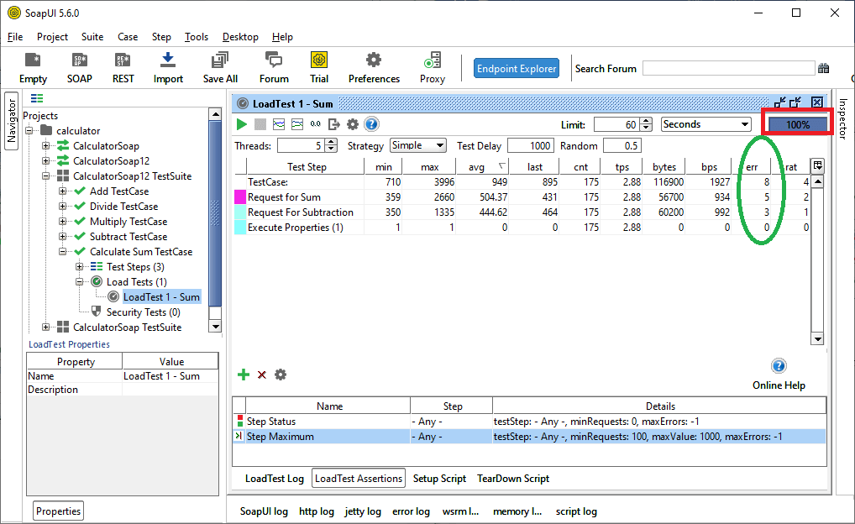Reset statistics with 0.0 icon
Image resolution: width=855 pixels, height=524 pixels.
[316, 124]
